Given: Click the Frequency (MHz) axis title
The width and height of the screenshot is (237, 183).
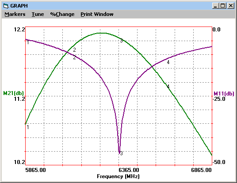Looking at the screenshot, I should [x=118, y=176].
